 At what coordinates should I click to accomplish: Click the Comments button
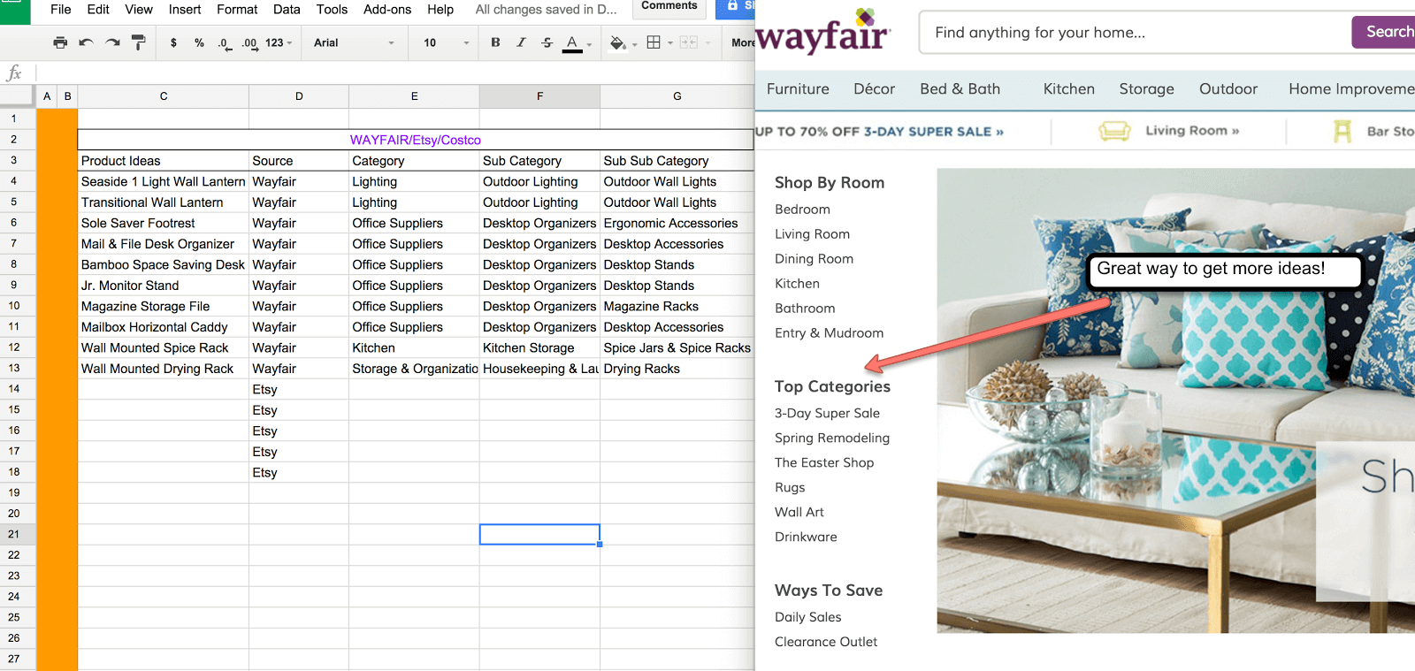(669, 7)
